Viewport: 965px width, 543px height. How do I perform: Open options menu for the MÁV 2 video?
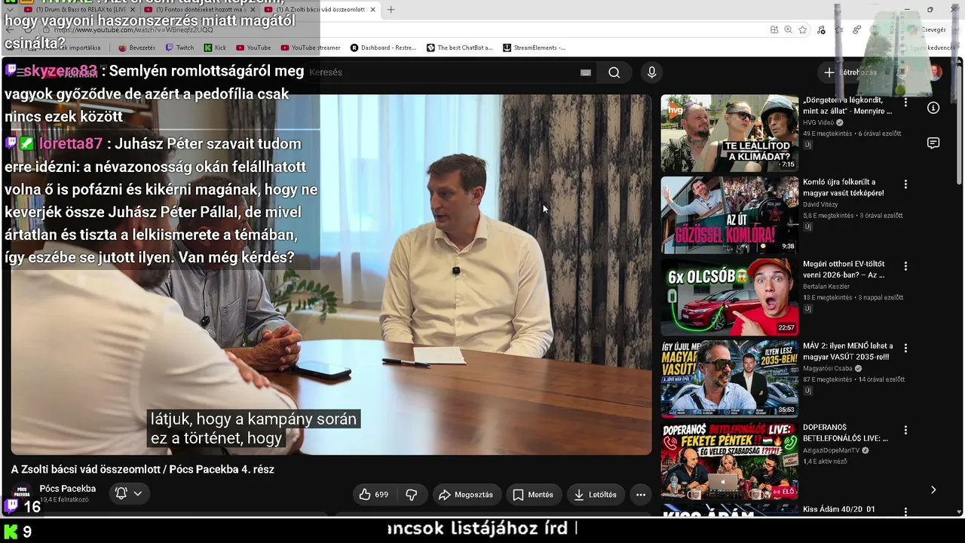click(x=905, y=348)
